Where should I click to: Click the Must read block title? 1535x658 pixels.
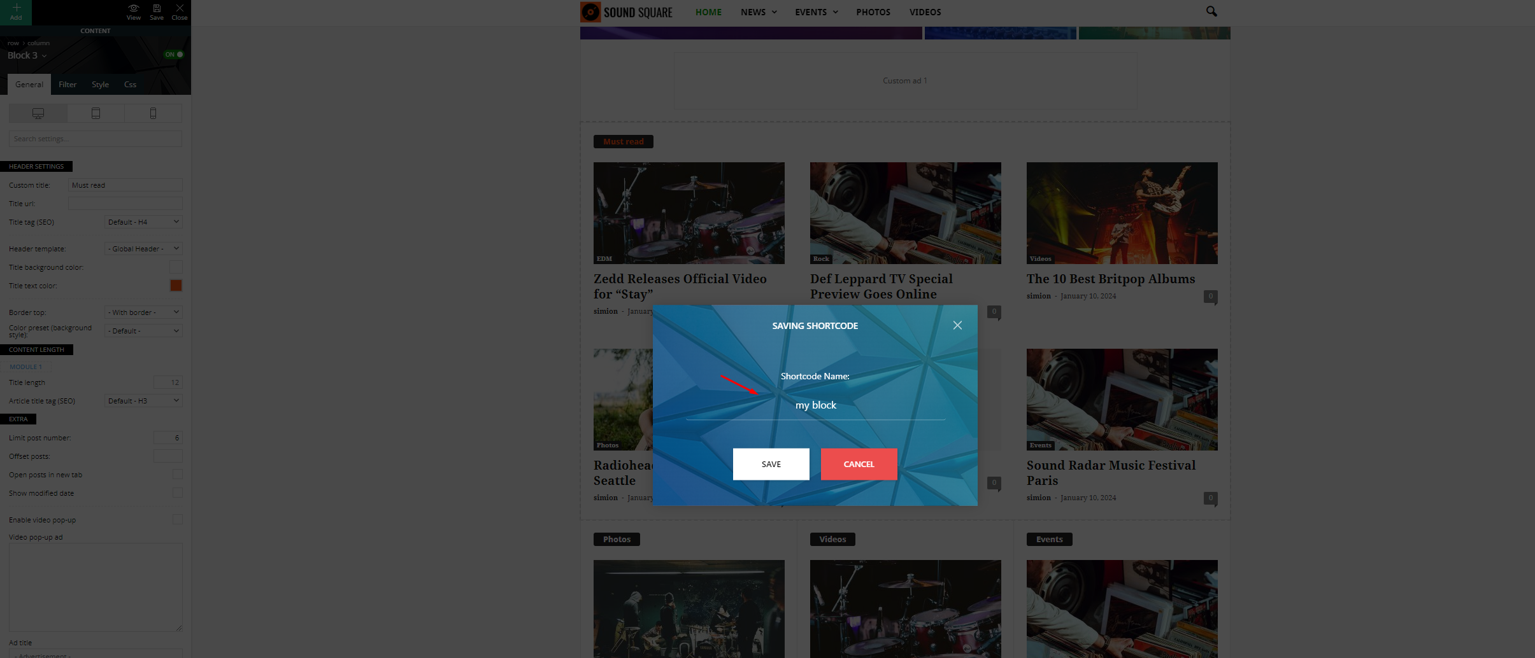tap(623, 142)
